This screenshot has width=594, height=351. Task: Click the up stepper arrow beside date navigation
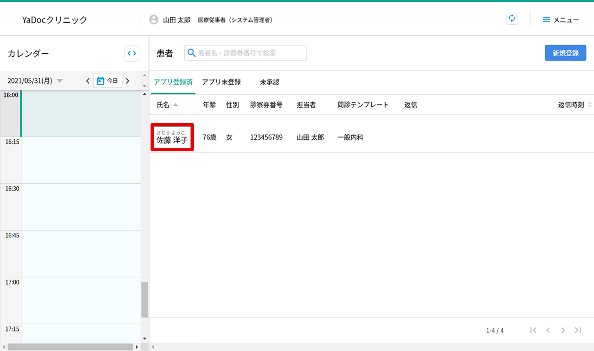click(145, 76)
